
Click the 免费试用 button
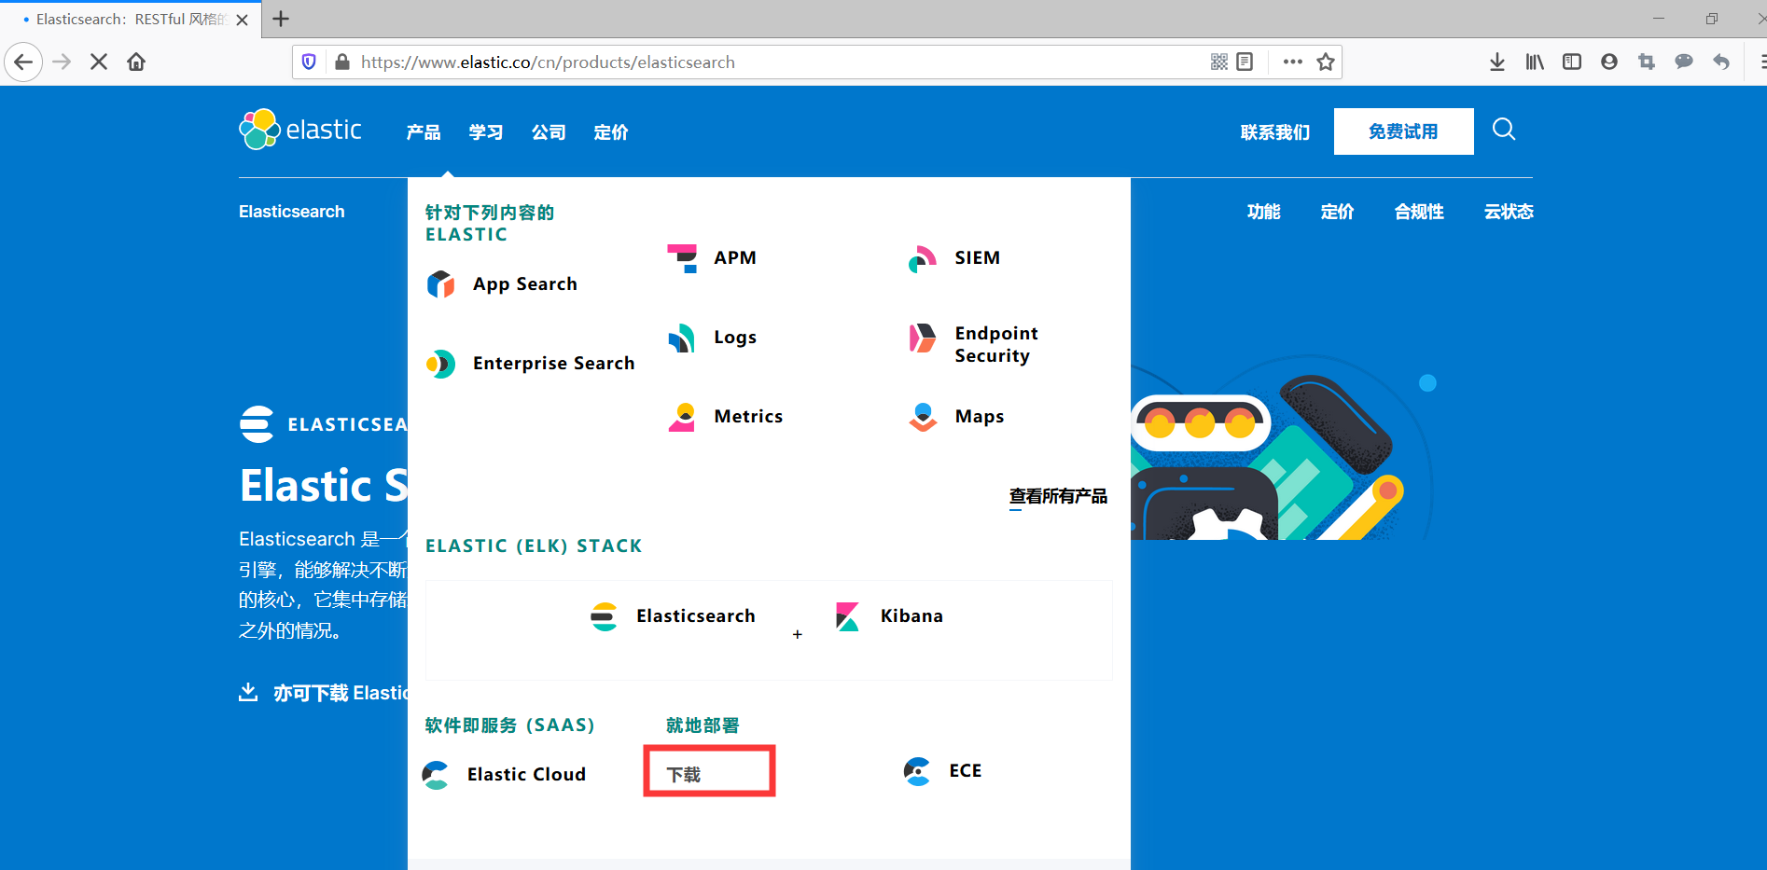tap(1403, 131)
